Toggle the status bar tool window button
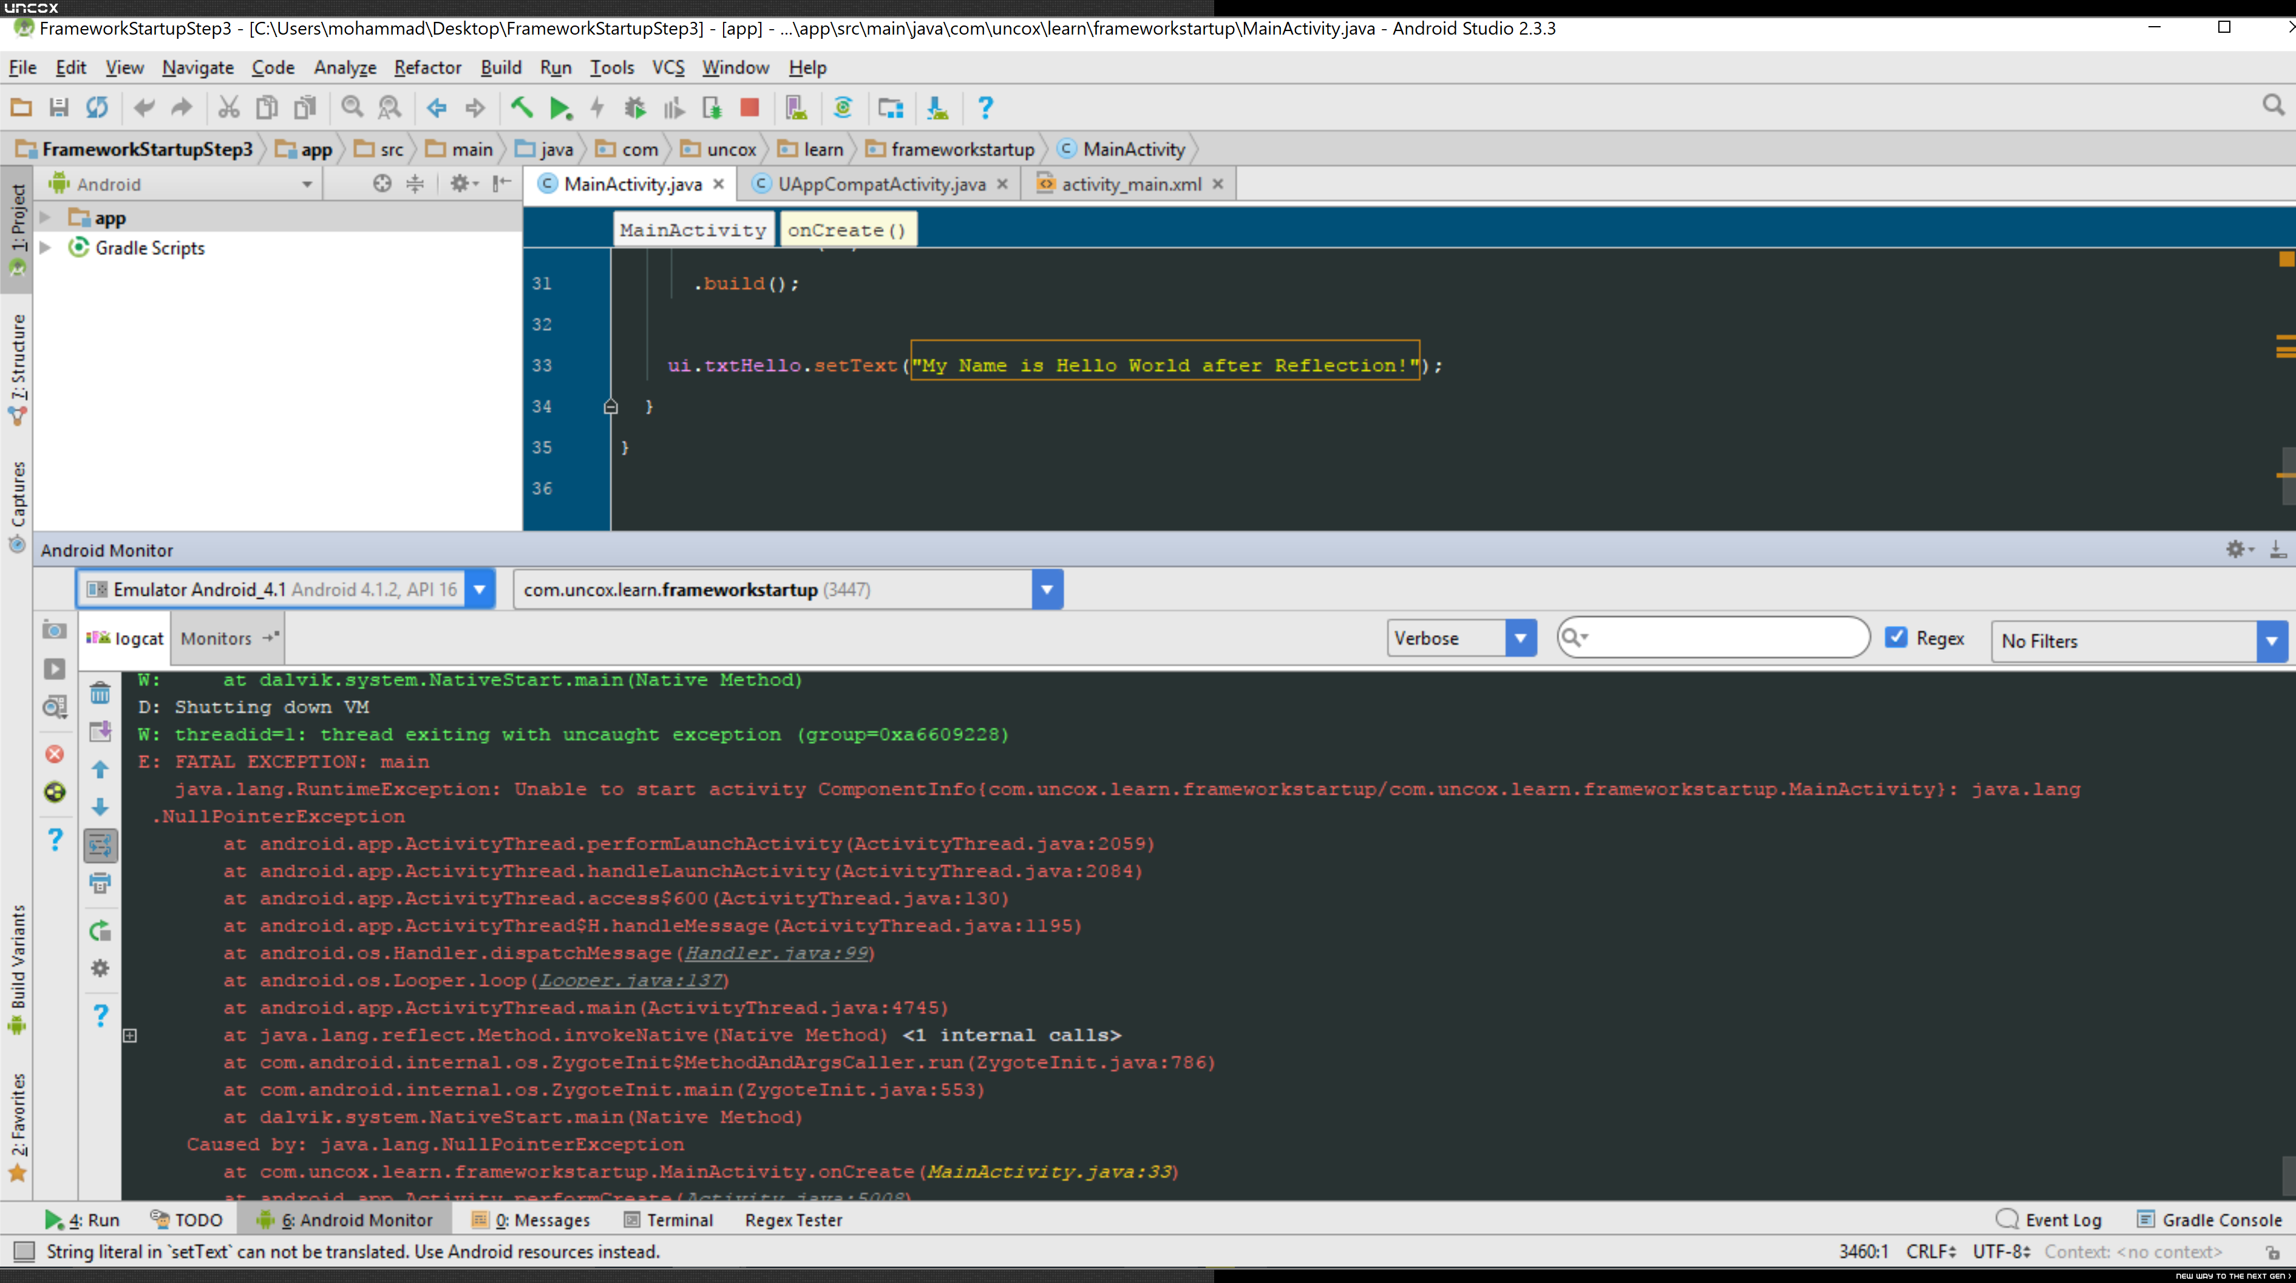Viewport: 2296px width, 1283px height. tap(24, 1251)
